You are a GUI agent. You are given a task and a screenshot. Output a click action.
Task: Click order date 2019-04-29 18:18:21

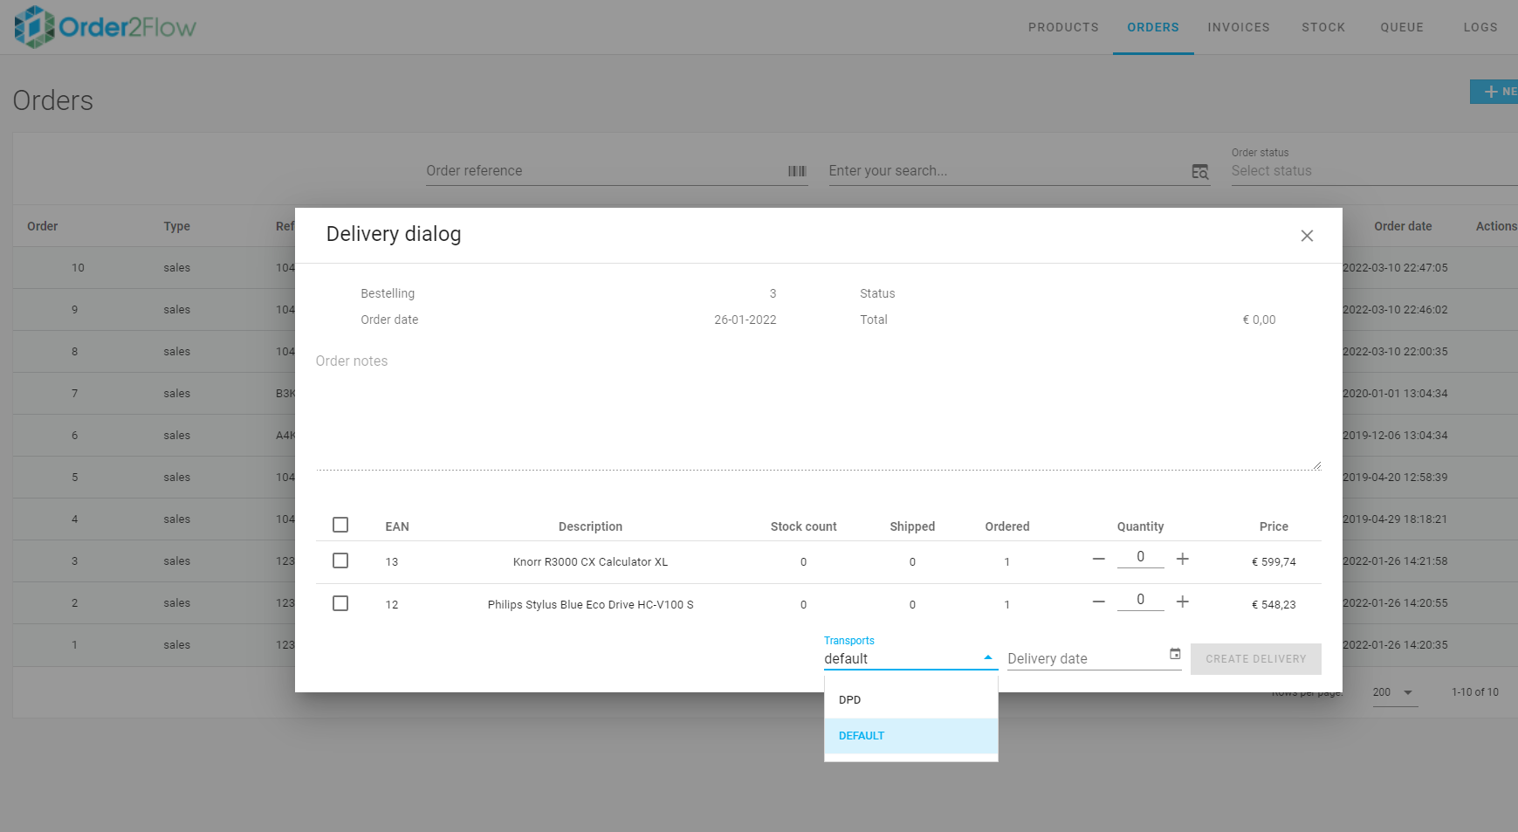1395,519
